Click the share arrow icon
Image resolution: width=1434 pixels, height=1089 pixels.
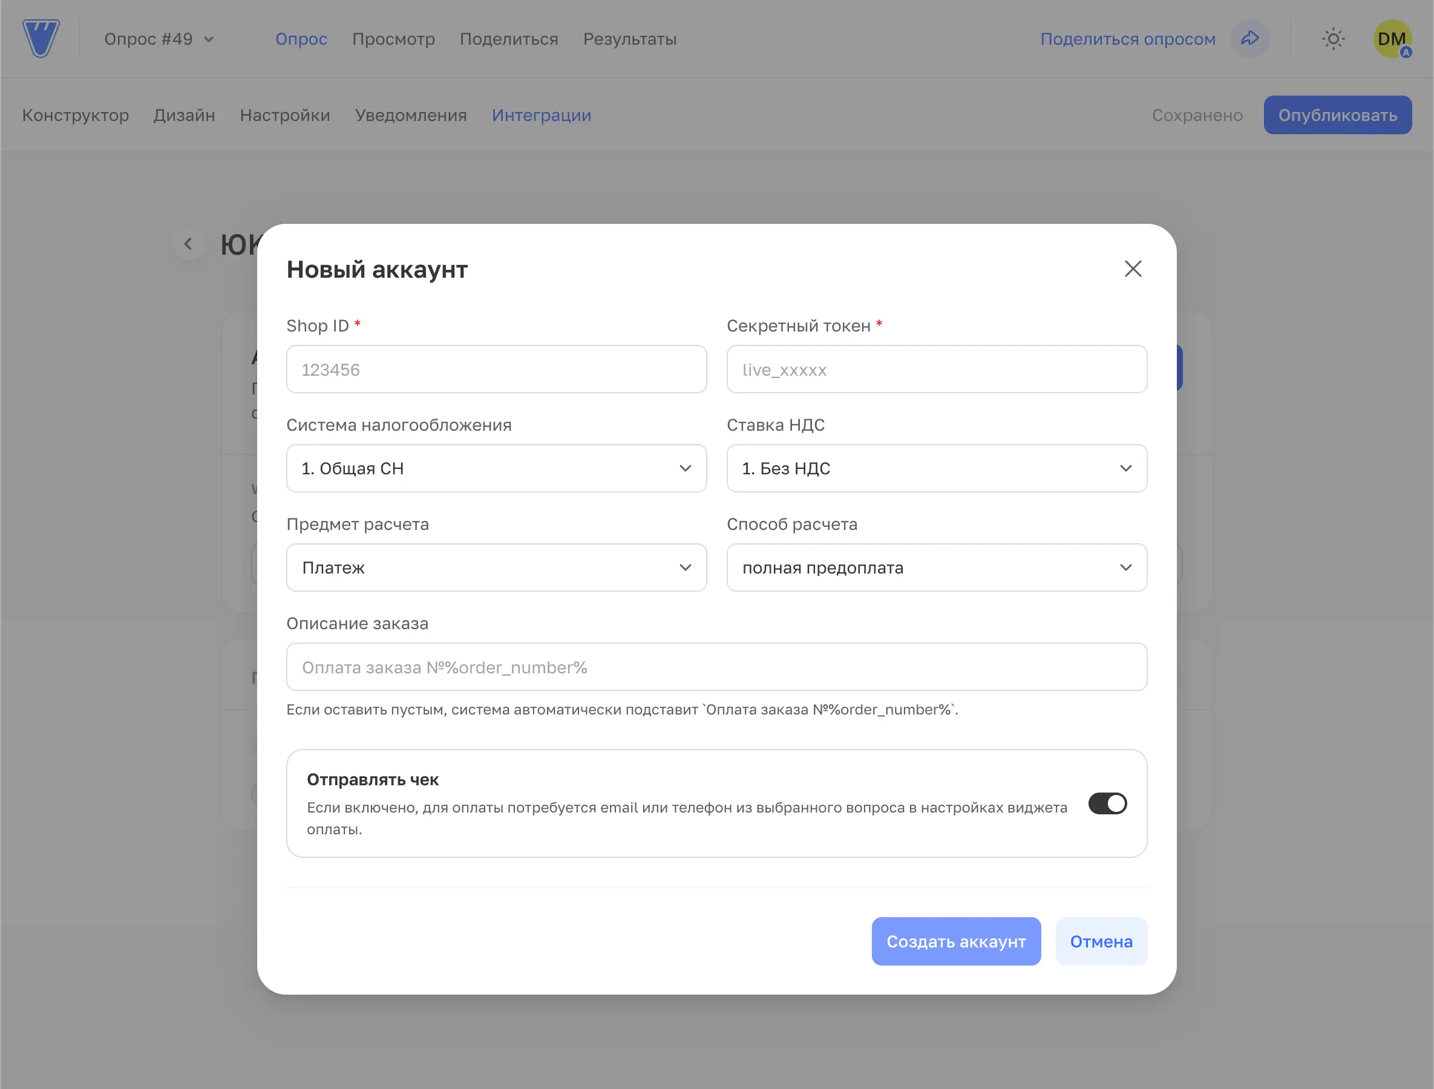1249,39
